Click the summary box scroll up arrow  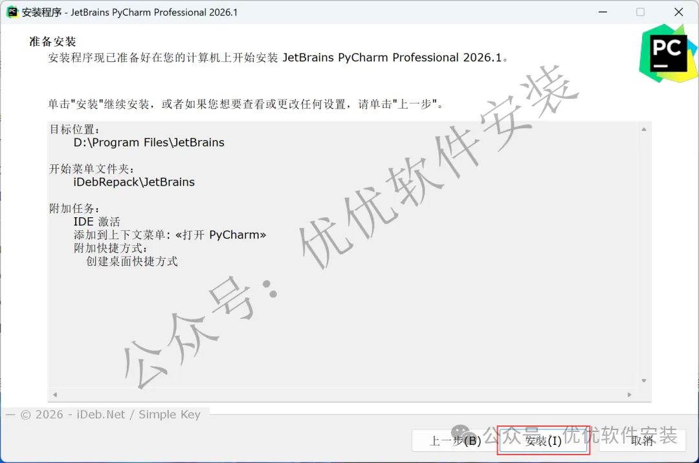point(644,129)
